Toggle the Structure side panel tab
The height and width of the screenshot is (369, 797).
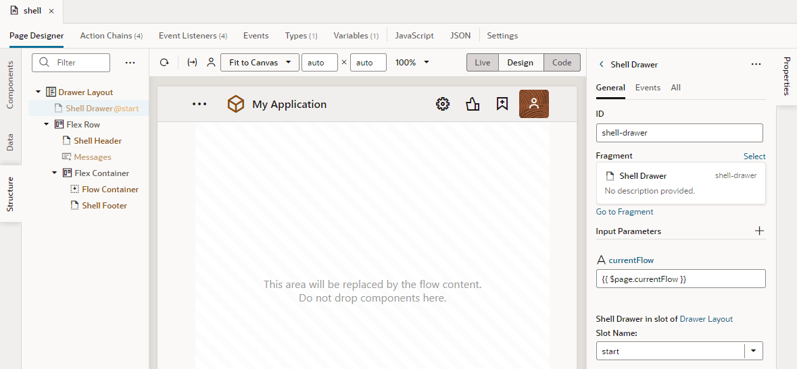coord(10,194)
